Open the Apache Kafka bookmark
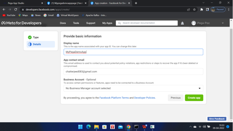Viewport: 233px width, 131px height. pos(94,15)
